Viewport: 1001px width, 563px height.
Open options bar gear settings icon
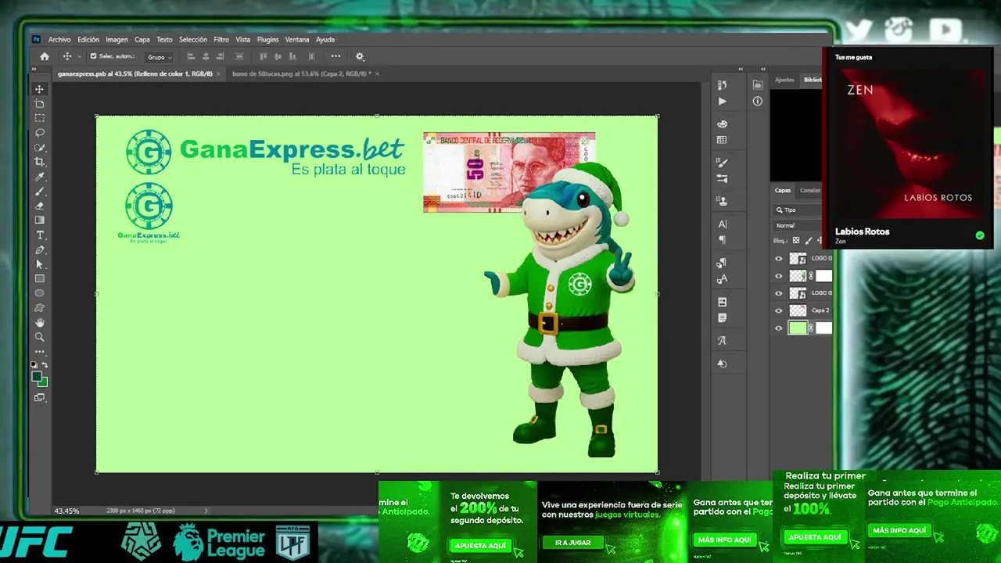tap(360, 56)
